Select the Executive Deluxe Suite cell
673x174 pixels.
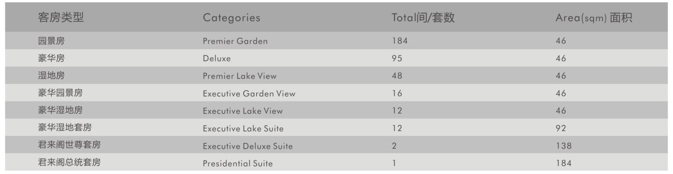point(248,146)
